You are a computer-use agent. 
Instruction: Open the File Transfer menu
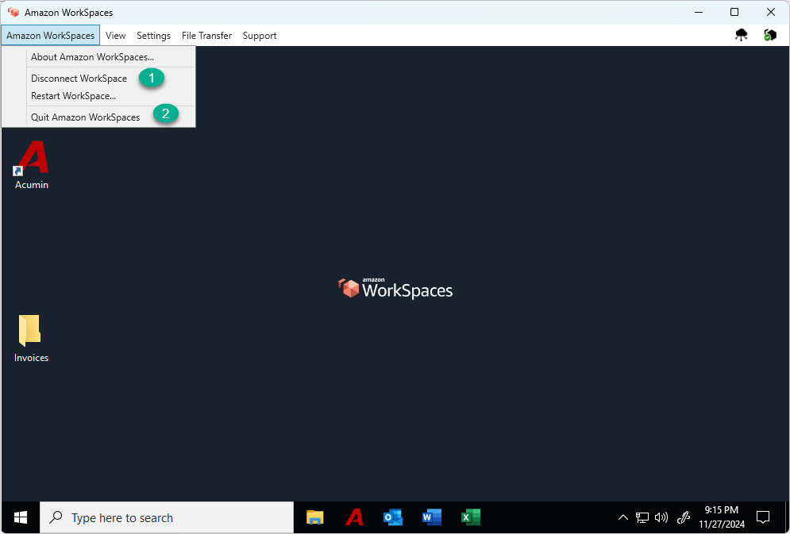(x=206, y=35)
